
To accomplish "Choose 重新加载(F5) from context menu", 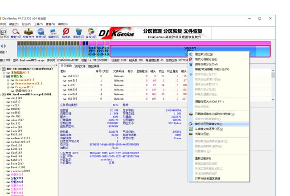I will click(219, 159).
